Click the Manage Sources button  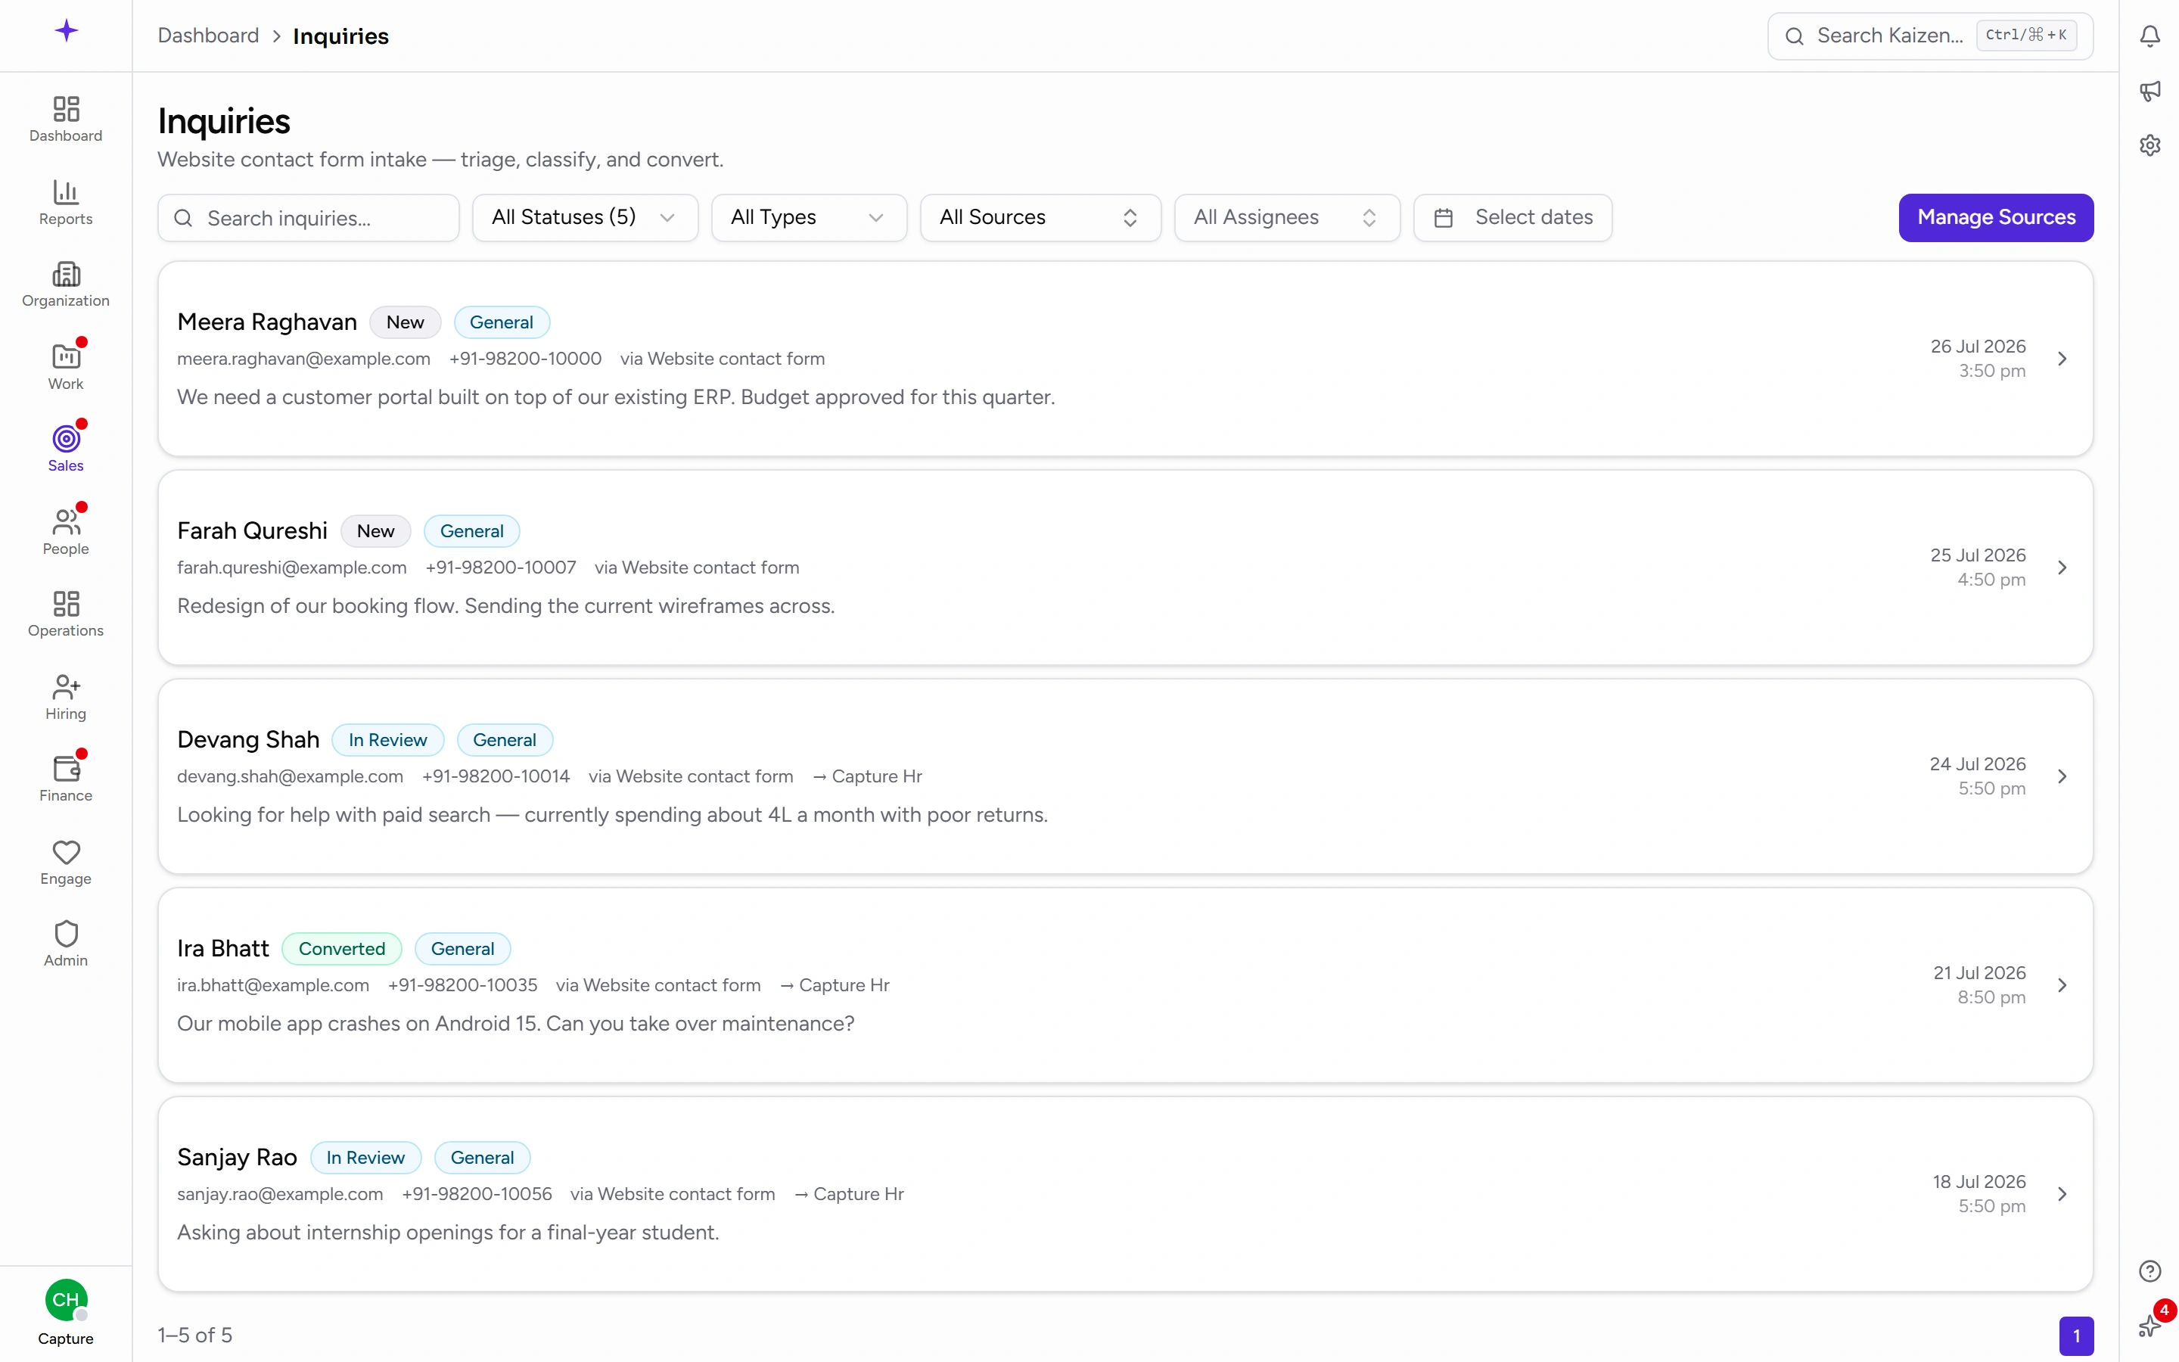coord(1995,218)
